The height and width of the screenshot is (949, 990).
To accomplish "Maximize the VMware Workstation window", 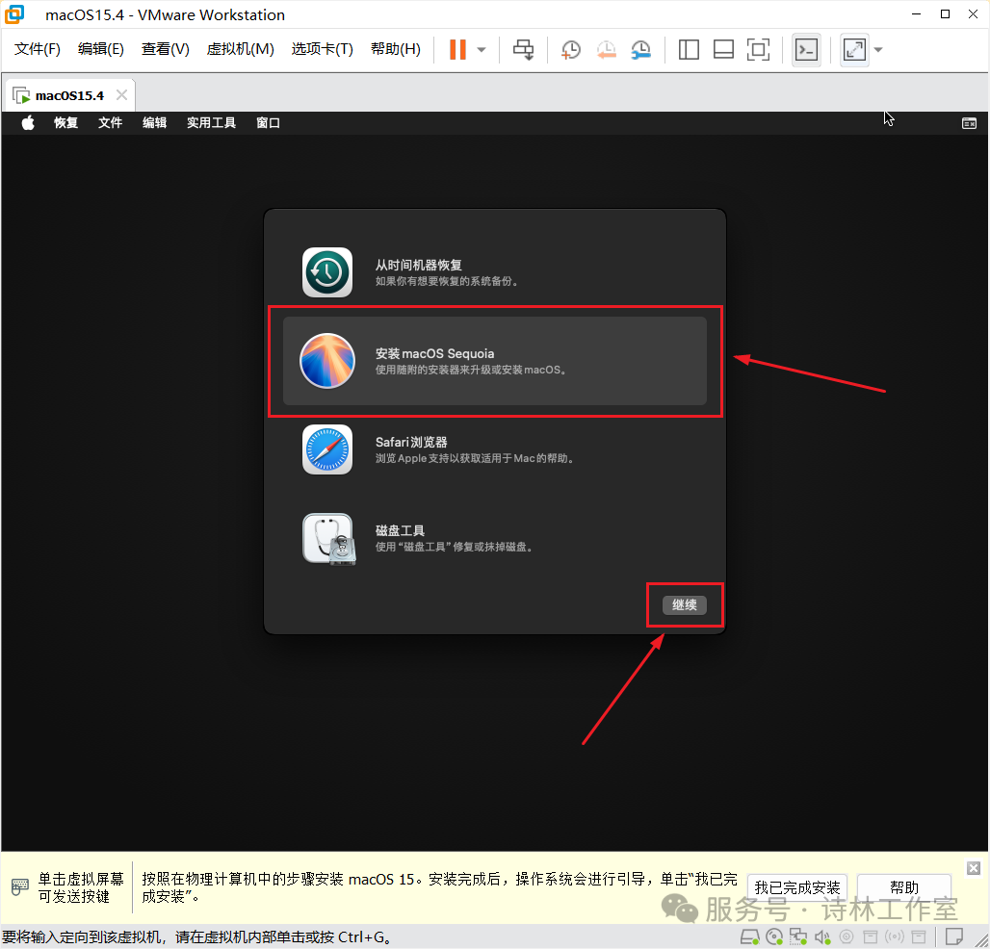I will (945, 13).
